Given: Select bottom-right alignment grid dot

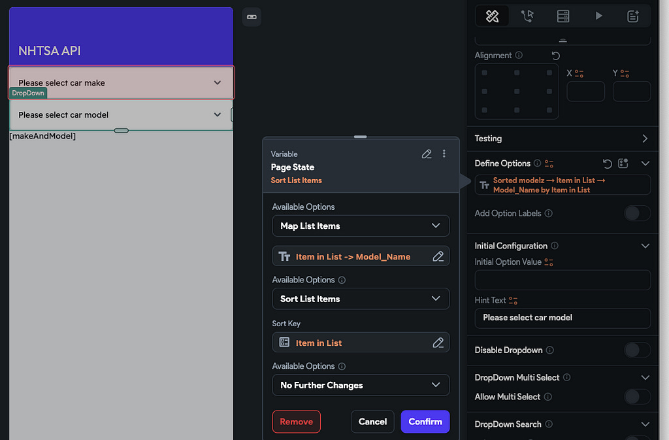Looking at the screenshot, I should 549,110.
